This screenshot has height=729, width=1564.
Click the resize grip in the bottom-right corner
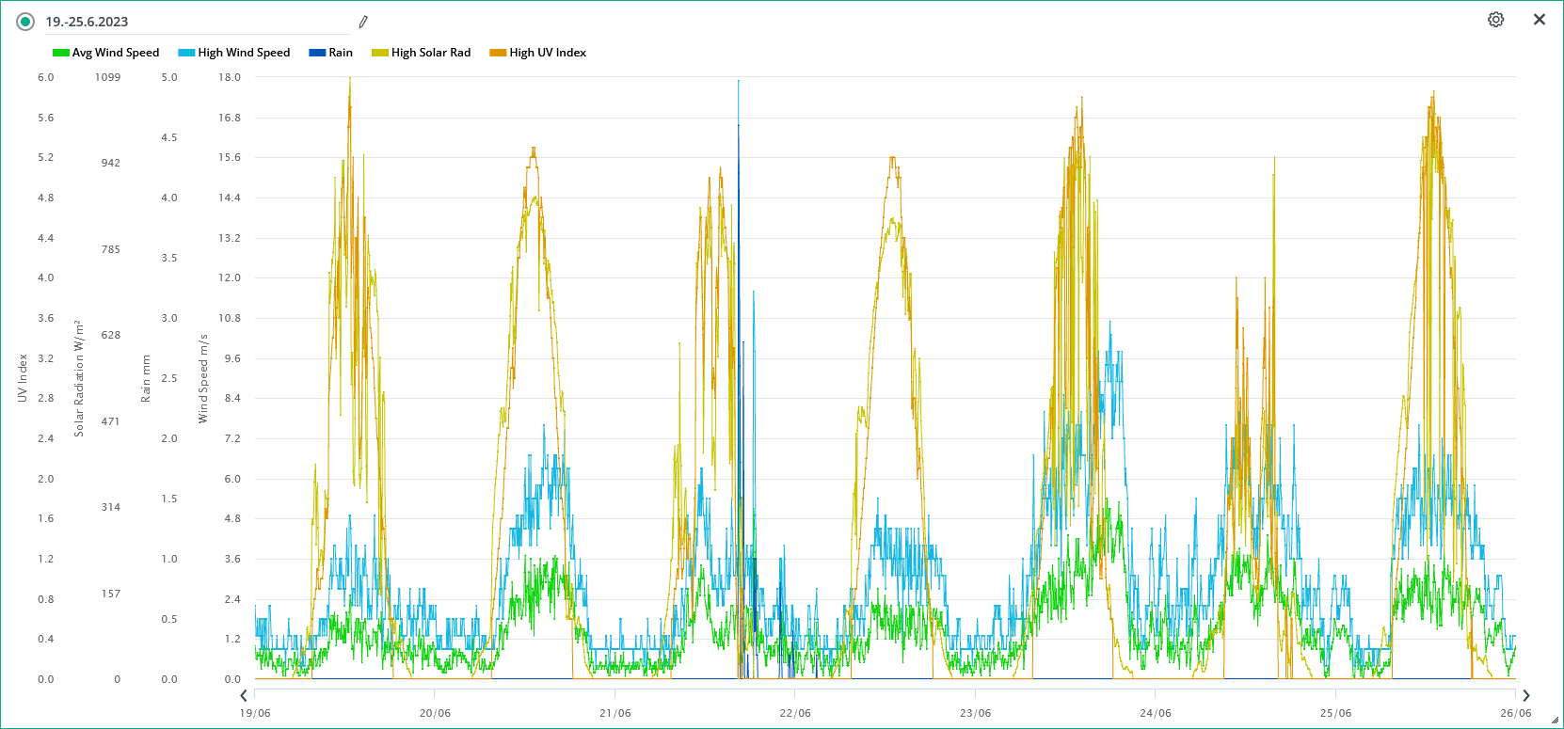[x=1555, y=721]
